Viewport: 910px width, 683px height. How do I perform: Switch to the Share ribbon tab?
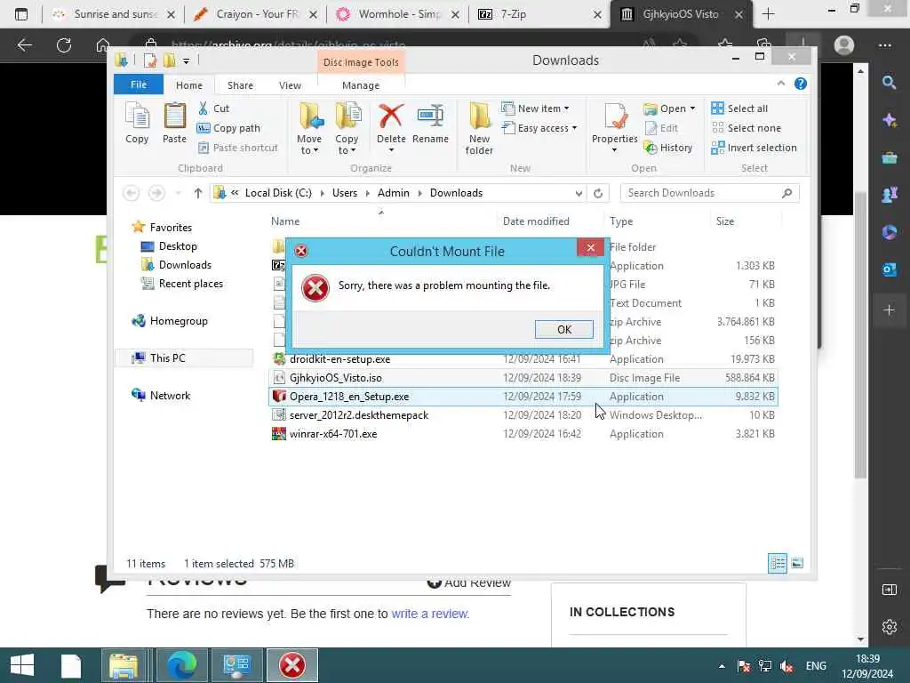pos(240,85)
